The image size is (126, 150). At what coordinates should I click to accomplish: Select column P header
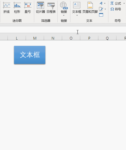[x=89, y=38]
